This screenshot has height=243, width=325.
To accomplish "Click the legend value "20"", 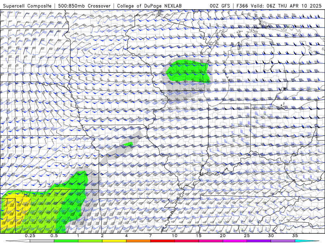I will [223, 236].
